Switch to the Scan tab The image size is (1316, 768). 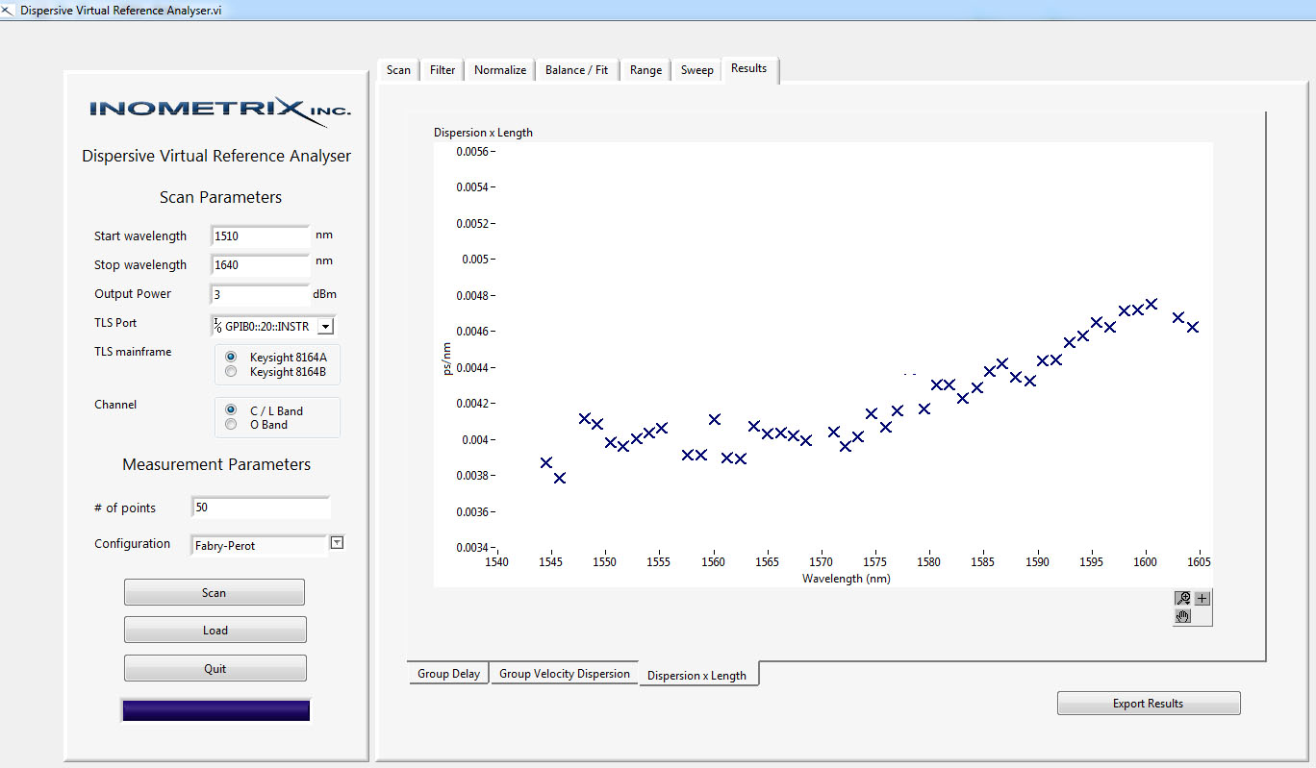(x=398, y=70)
